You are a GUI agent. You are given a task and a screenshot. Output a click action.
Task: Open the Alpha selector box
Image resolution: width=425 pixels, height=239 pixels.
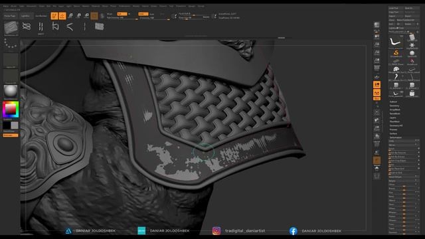11,60
